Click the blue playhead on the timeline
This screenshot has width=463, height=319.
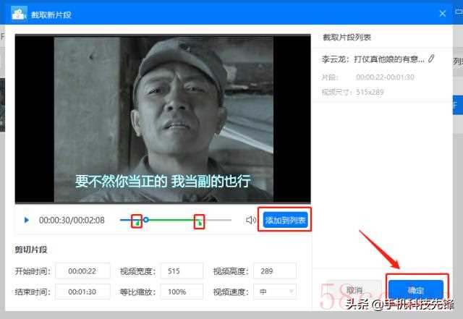coord(145,220)
